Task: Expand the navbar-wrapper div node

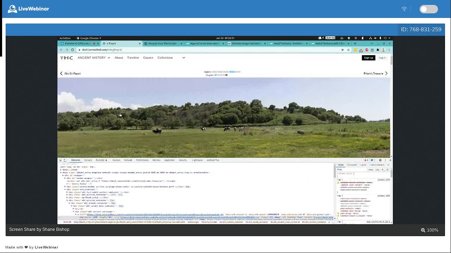Action: 65,178
